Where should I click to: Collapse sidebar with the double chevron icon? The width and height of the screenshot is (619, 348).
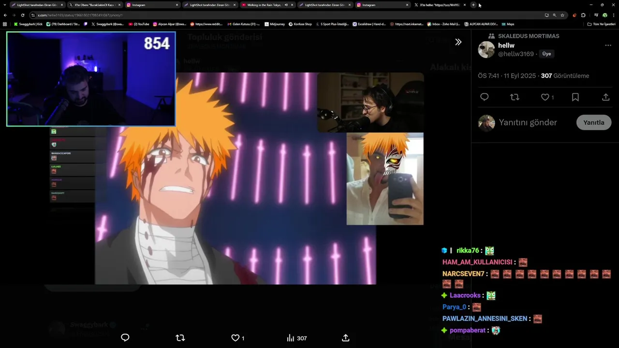pos(458,42)
